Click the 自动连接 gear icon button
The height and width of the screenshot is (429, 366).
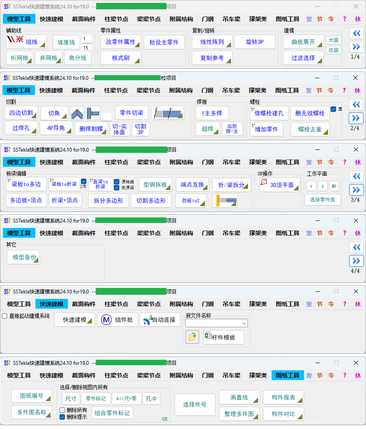point(160,320)
